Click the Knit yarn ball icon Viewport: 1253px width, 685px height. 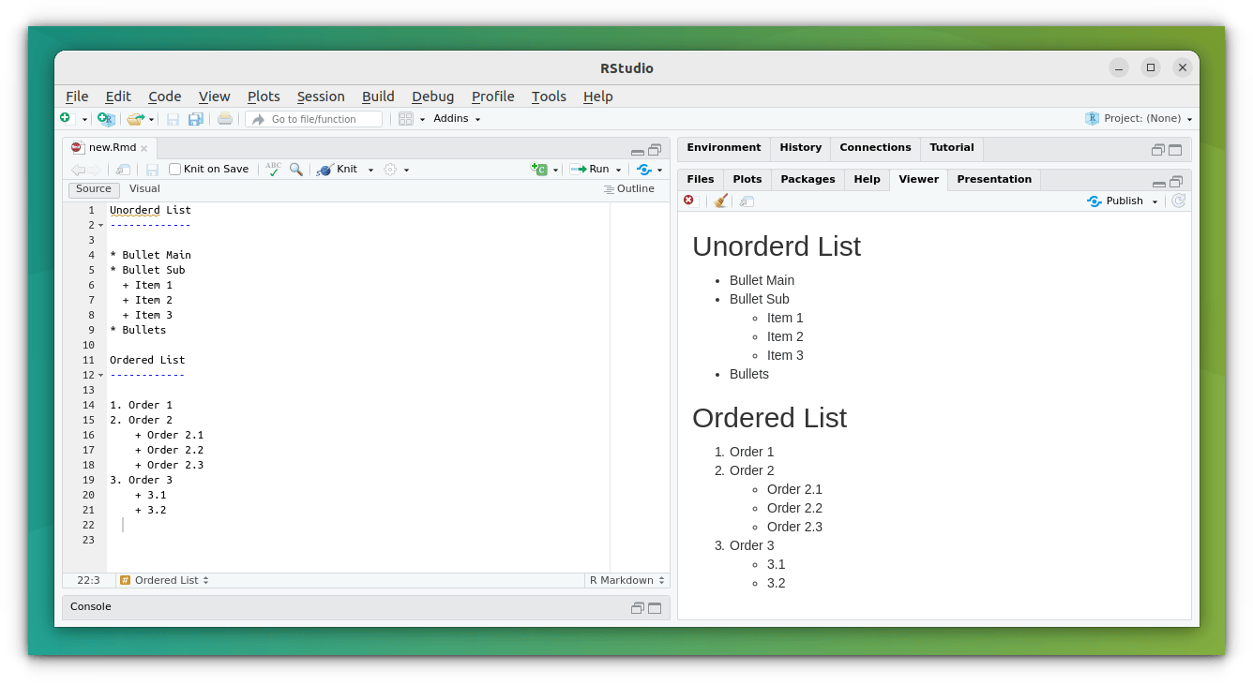pos(325,170)
